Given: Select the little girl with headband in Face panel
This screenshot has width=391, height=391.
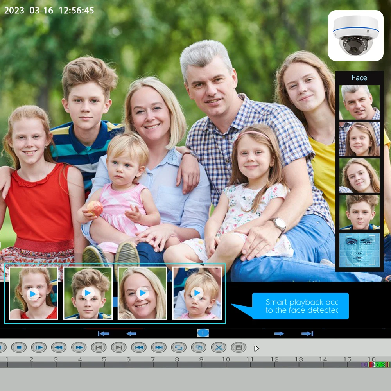Looking at the screenshot, I should click(359, 139).
